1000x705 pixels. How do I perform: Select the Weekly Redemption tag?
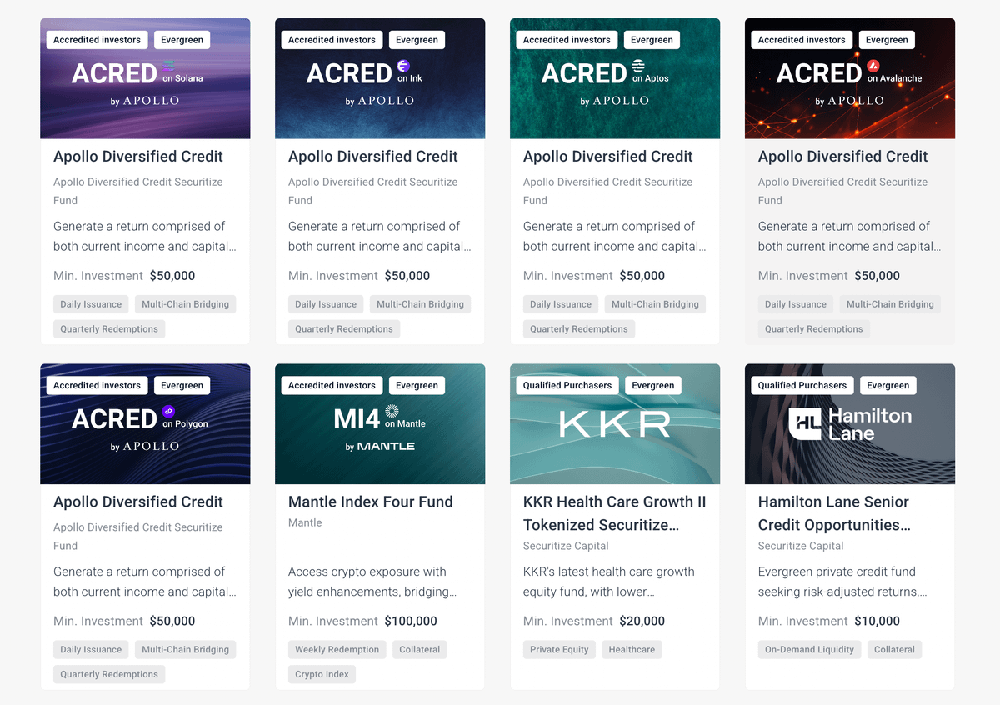[x=337, y=649]
